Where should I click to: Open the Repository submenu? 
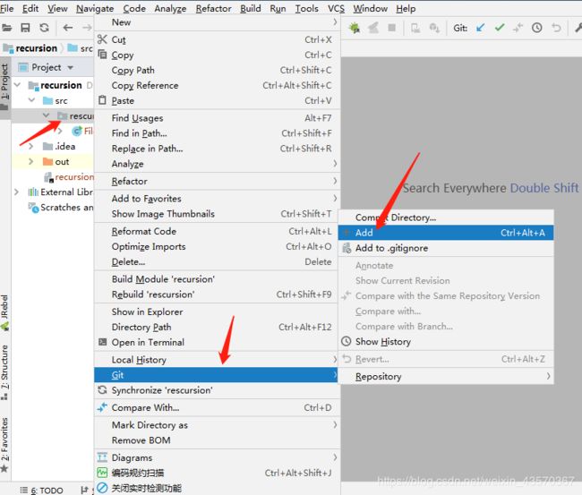[446, 376]
